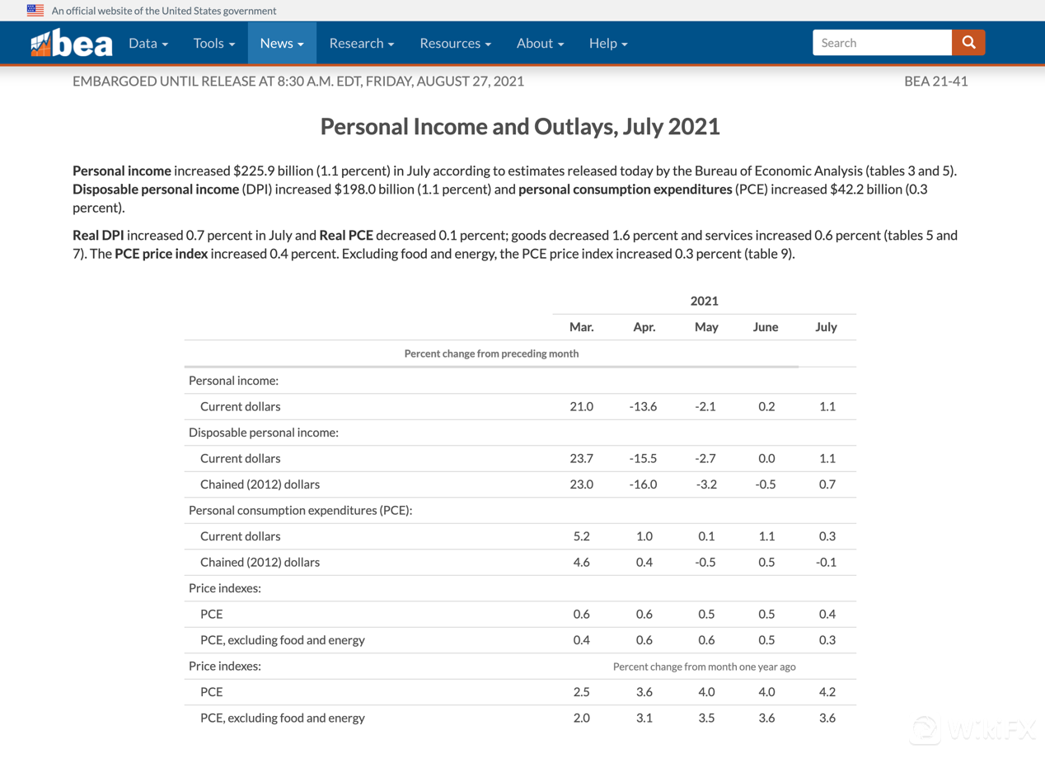Viewport: 1045px width, 758px height.
Task: Select the Mar. column header
Action: 581,327
